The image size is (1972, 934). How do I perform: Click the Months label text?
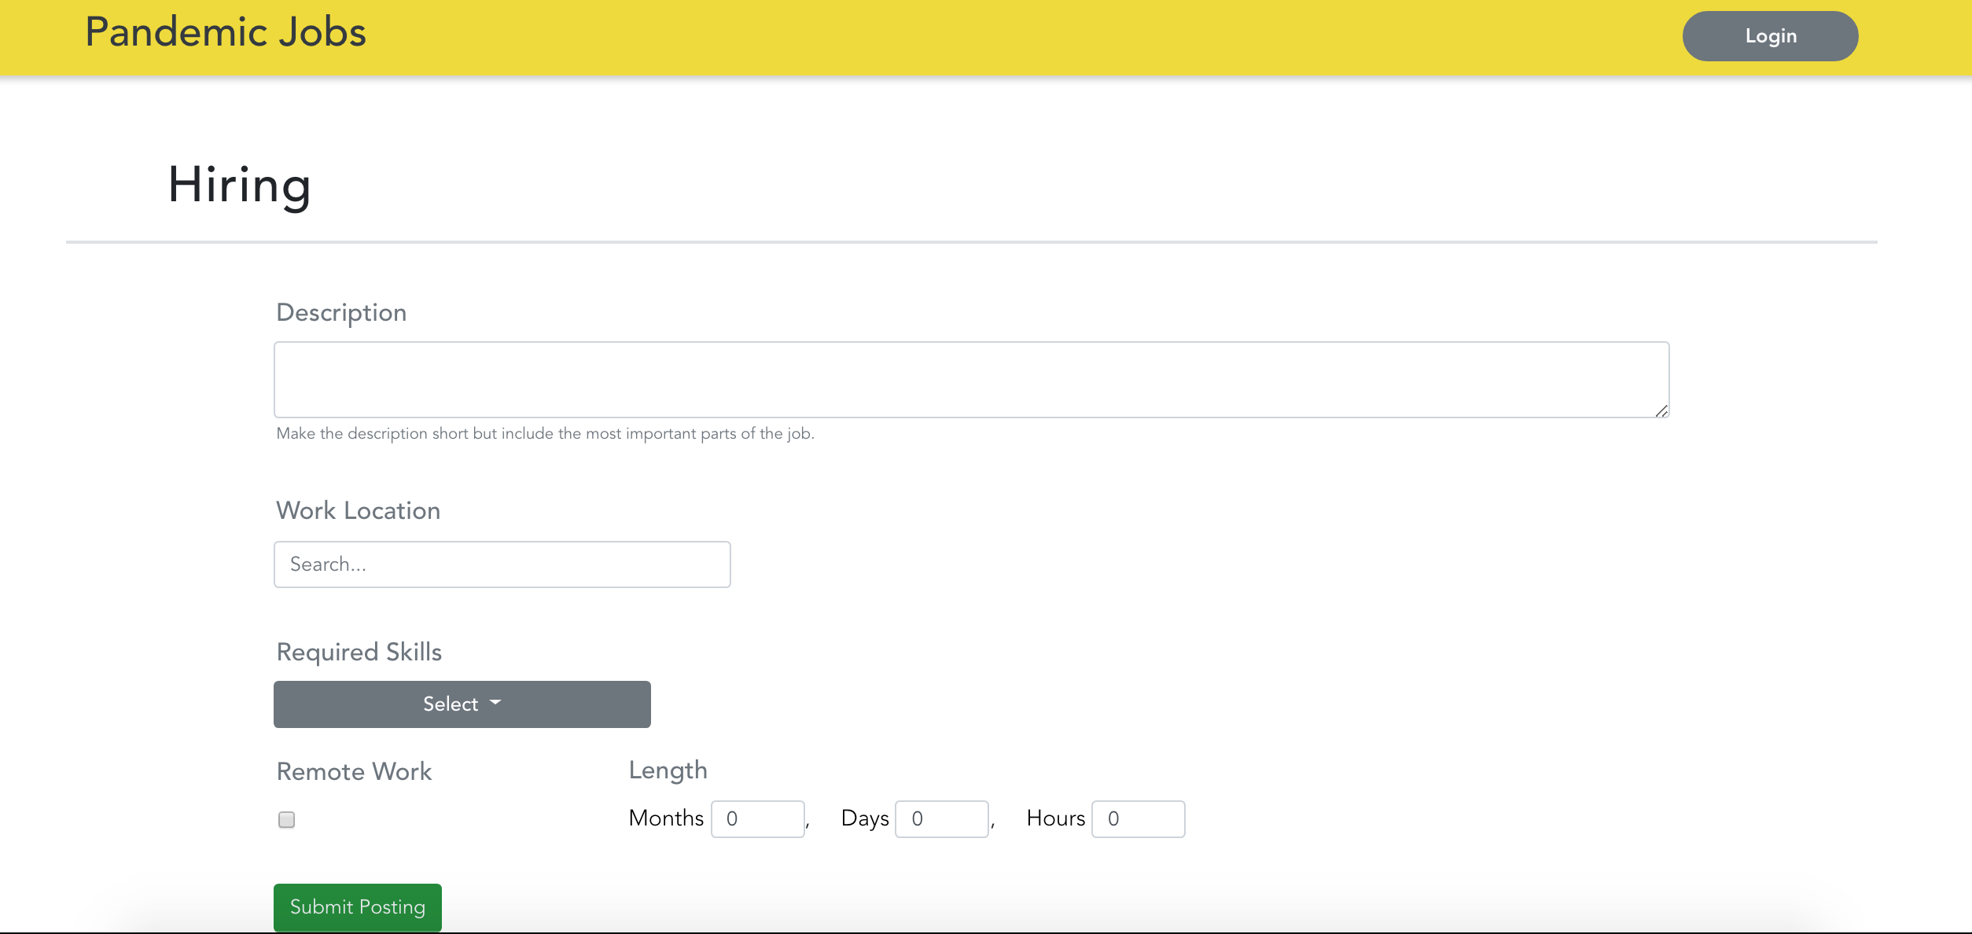665,818
